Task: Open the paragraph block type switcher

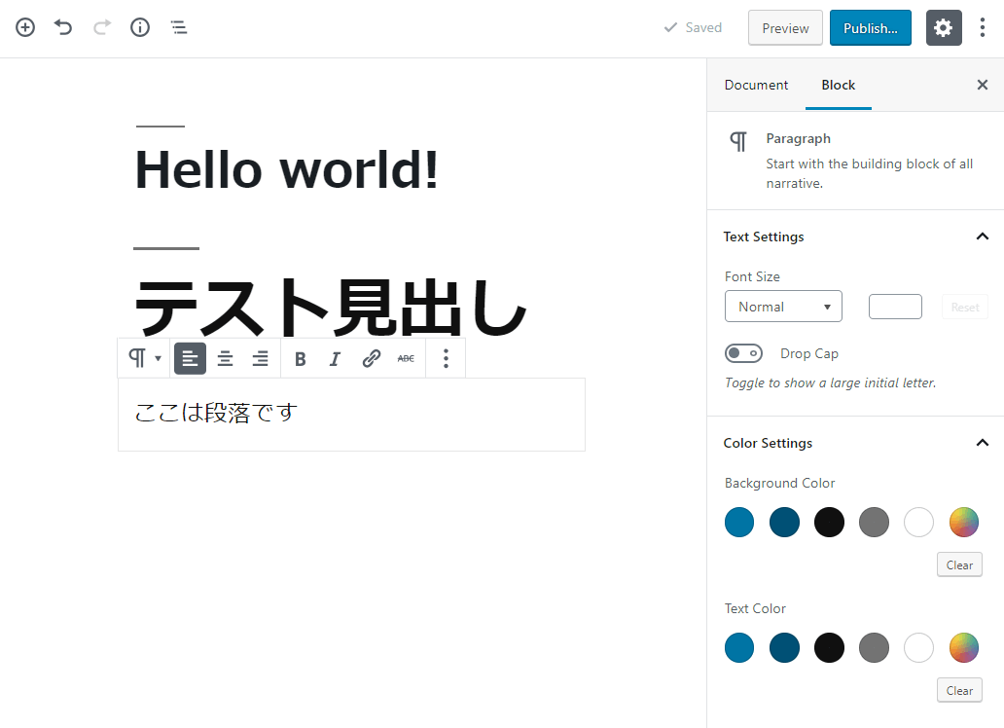Action: point(145,359)
